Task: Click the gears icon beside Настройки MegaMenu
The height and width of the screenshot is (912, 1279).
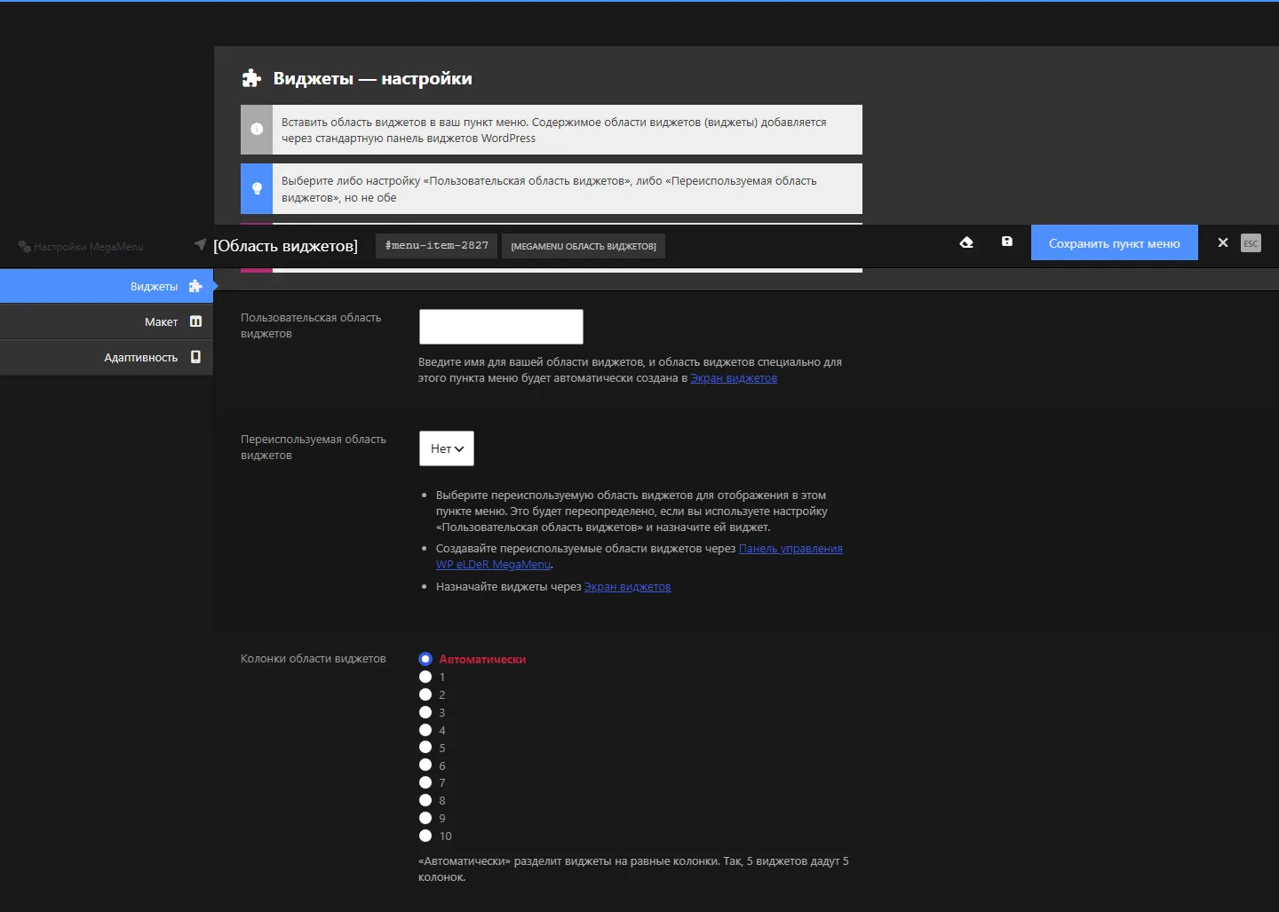Action: [x=24, y=246]
